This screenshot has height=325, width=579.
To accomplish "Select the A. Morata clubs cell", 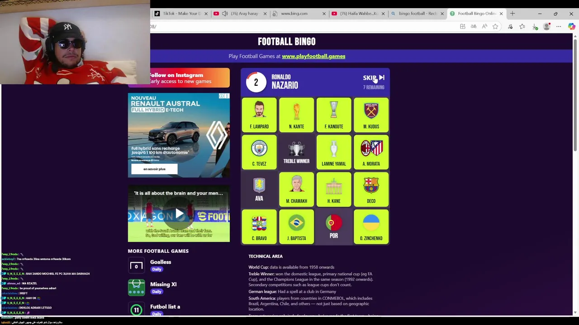I will 371,153.
